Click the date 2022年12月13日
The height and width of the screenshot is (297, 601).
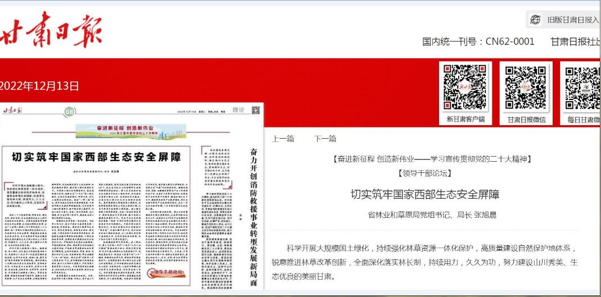click(39, 86)
